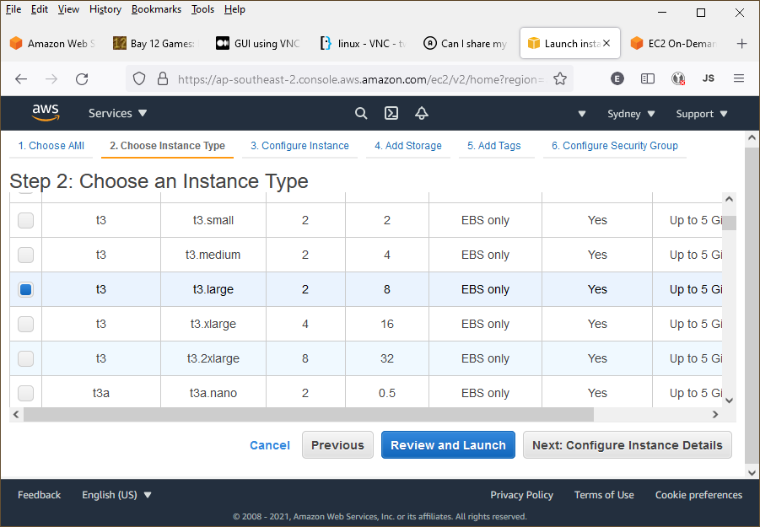Screen dimensions: 760x527
Task: Reload the page with refresh icon
Action: (x=82, y=79)
